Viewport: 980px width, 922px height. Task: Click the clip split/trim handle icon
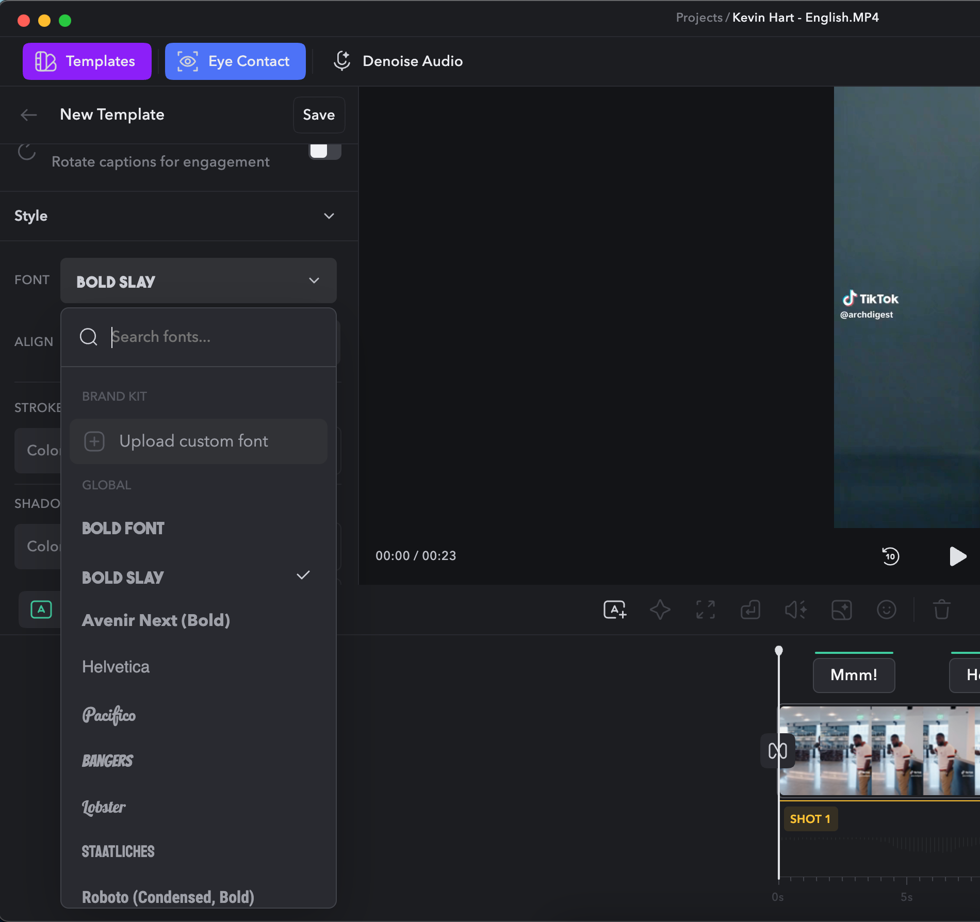tap(778, 751)
